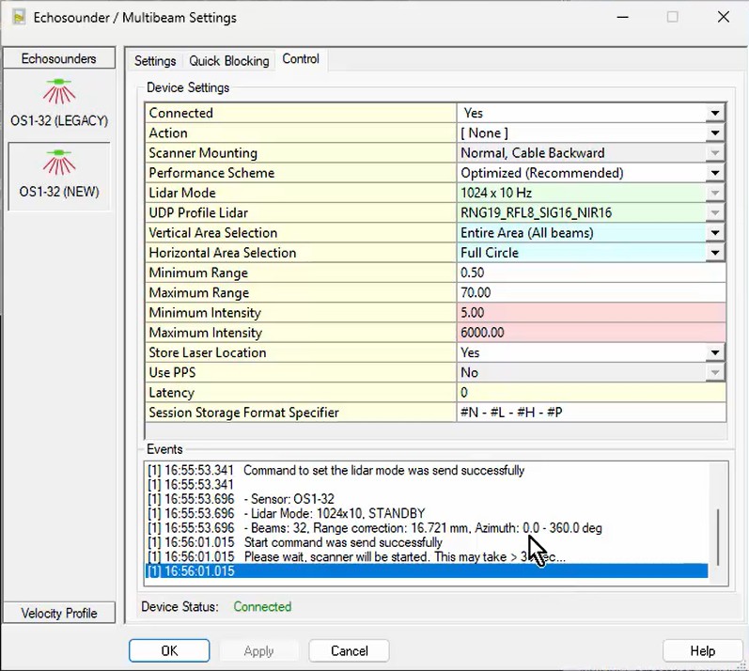
Task: Select the 'Start command was send successfully' event
Action: pyautogui.click(x=343, y=542)
